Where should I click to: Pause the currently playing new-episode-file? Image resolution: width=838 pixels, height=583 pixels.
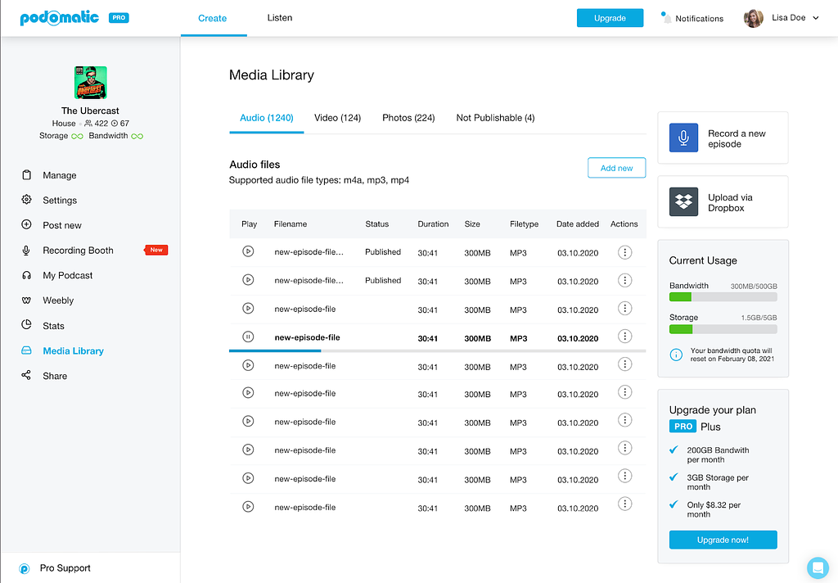[248, 337]
